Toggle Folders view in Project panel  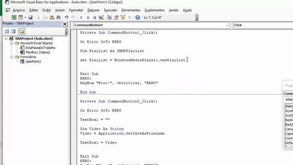(x=22, y=32)
